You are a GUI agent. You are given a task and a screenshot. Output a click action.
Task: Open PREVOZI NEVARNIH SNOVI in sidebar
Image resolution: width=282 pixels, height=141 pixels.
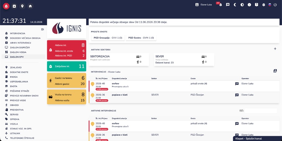[23, 96]
